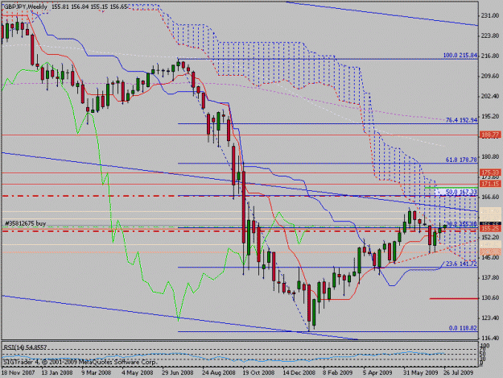Click the 116.40 price axis value
This screenshot has width=503, height=378.
pos(490,338)
